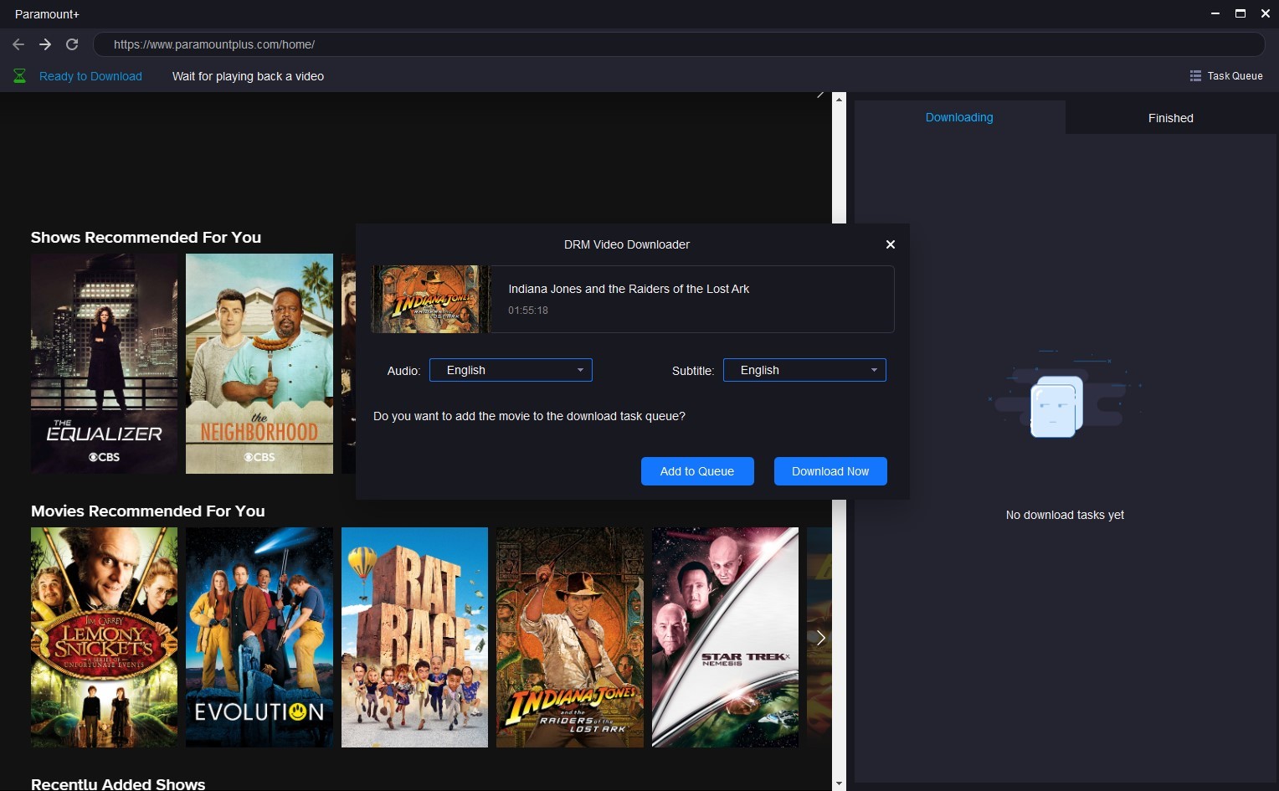The height and width of the screenshot is (791, 1279).
Task: Click the green hourglass Ready to Download icon
Action: [x=19, y=76]
